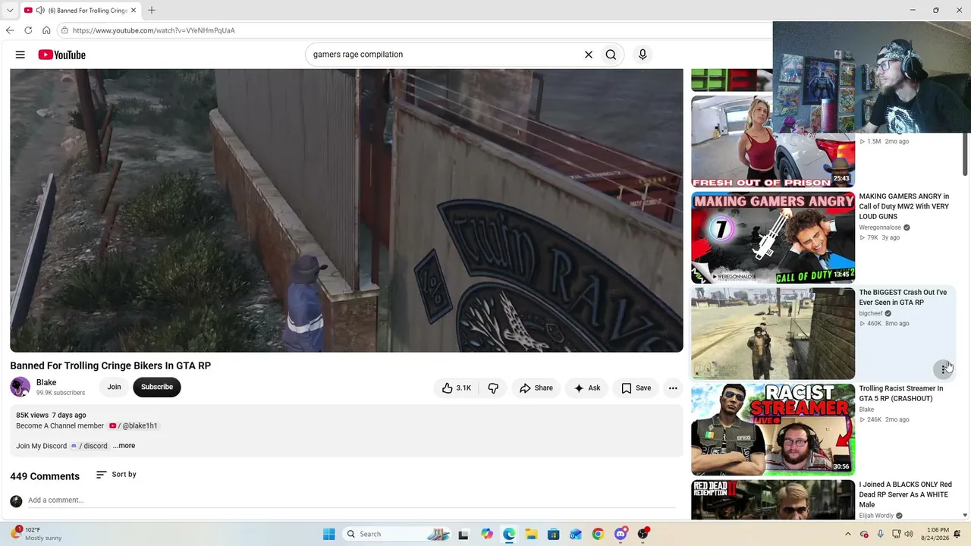971x546 pixels.
Task: Join Blake's channel membership
Action: click(x=114, y=387)
